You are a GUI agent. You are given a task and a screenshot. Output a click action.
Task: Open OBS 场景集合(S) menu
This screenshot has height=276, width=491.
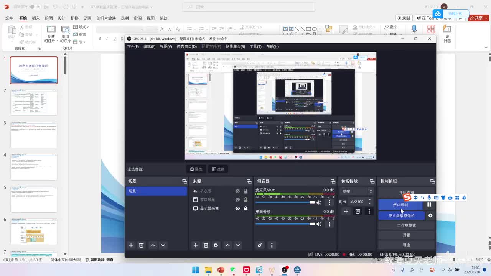[x=235, y=47]
